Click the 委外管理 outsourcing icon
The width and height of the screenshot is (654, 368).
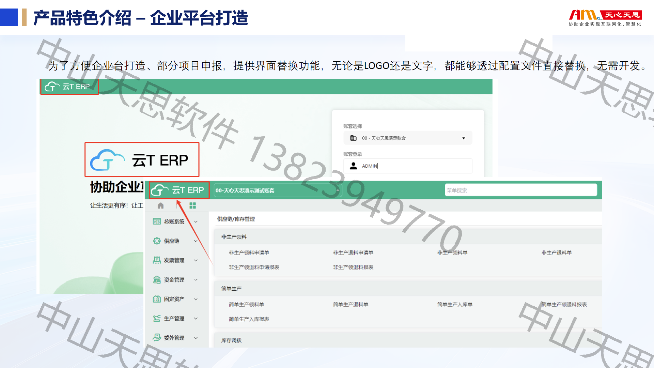[157, 338]
